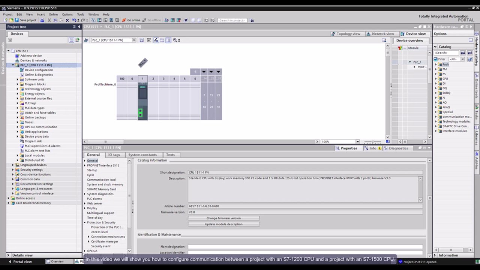
Task: Select Add new device in project tree
Action: [31, 55]
